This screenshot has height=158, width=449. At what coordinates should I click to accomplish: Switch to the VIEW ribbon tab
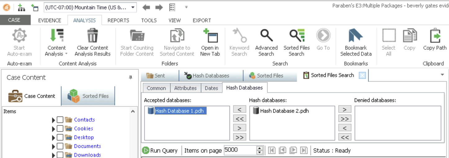tap(175, 20)
